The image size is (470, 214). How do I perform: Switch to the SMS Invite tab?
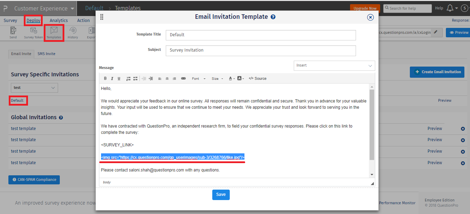click(46, 54)
